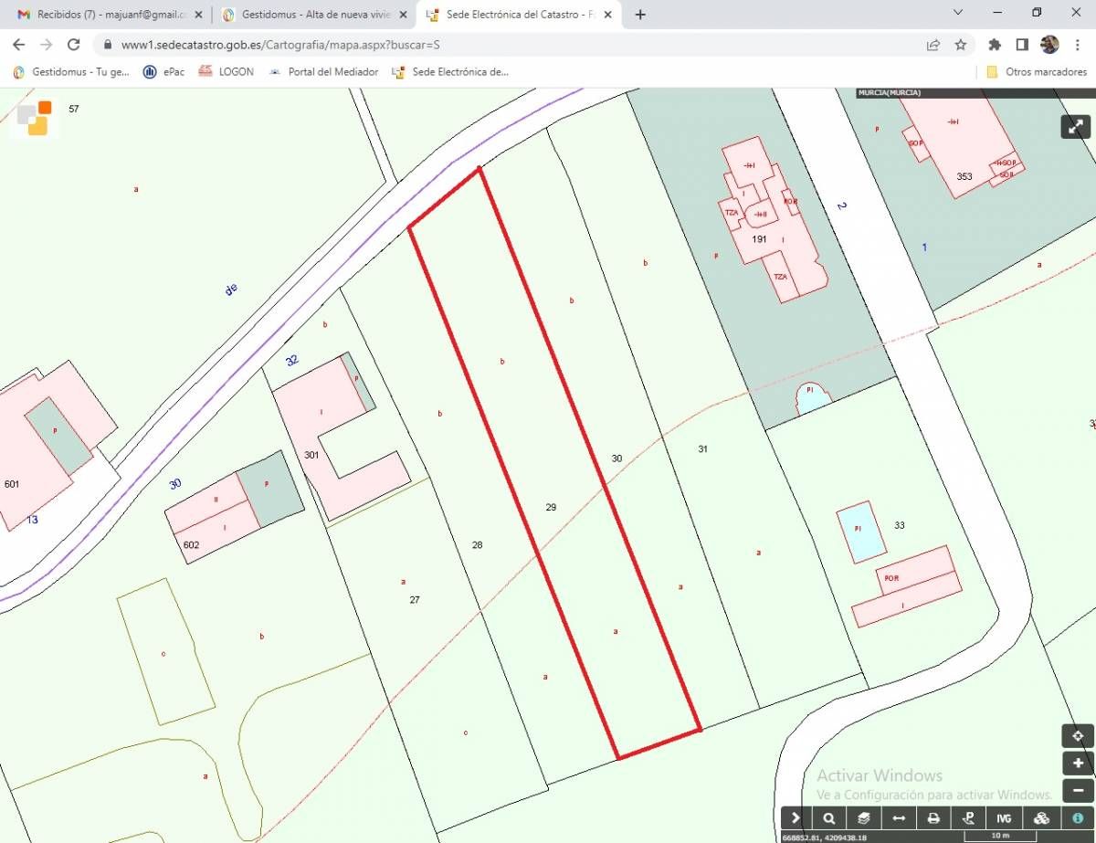1096x843 pixels.
Task: Open the Chrome extensions puzzle menu
Action: (x=995, y=43)
